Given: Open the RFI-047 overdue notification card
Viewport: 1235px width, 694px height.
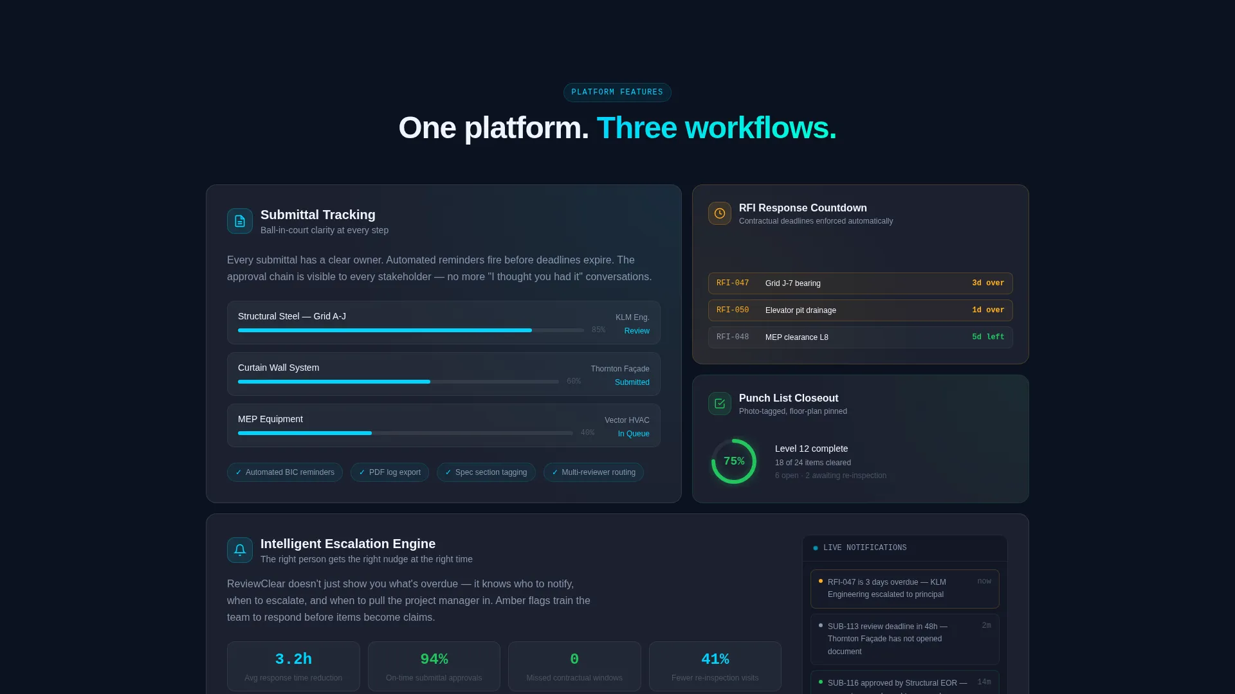Looking at the screenshot, I should pyautogui.click(x=905, y=589).
